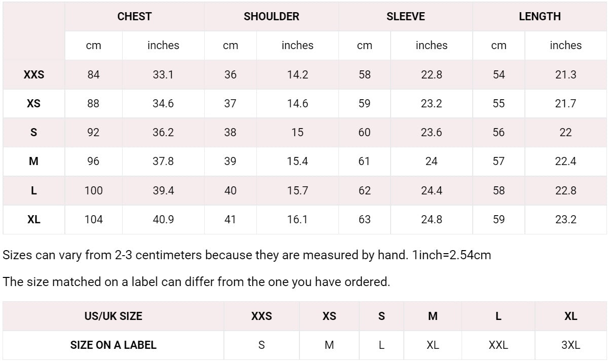609x363 pixels.
Task: Select the XXS row label in measurements table
Action: point(34,75)
